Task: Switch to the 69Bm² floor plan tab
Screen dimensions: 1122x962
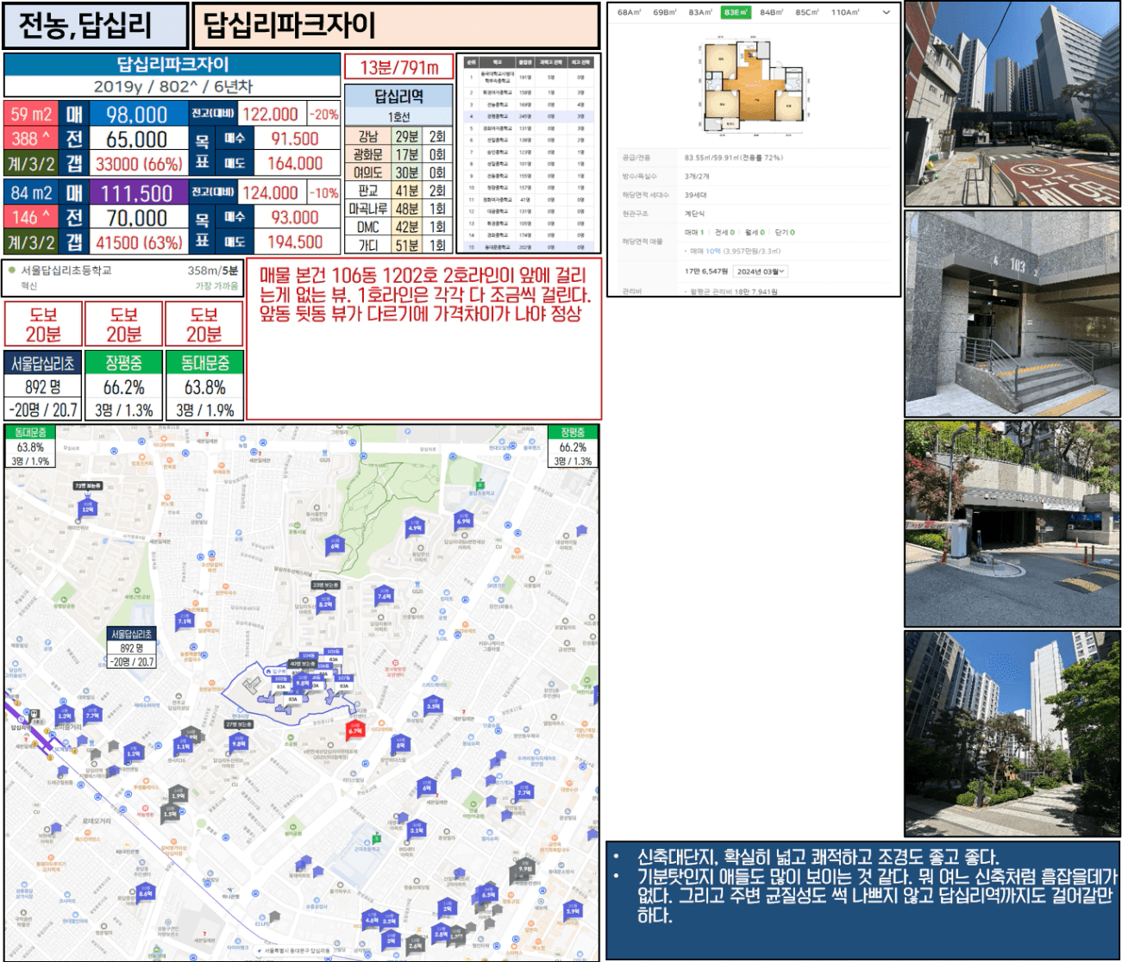Action: pyautogui.click(x=665, y=13)
